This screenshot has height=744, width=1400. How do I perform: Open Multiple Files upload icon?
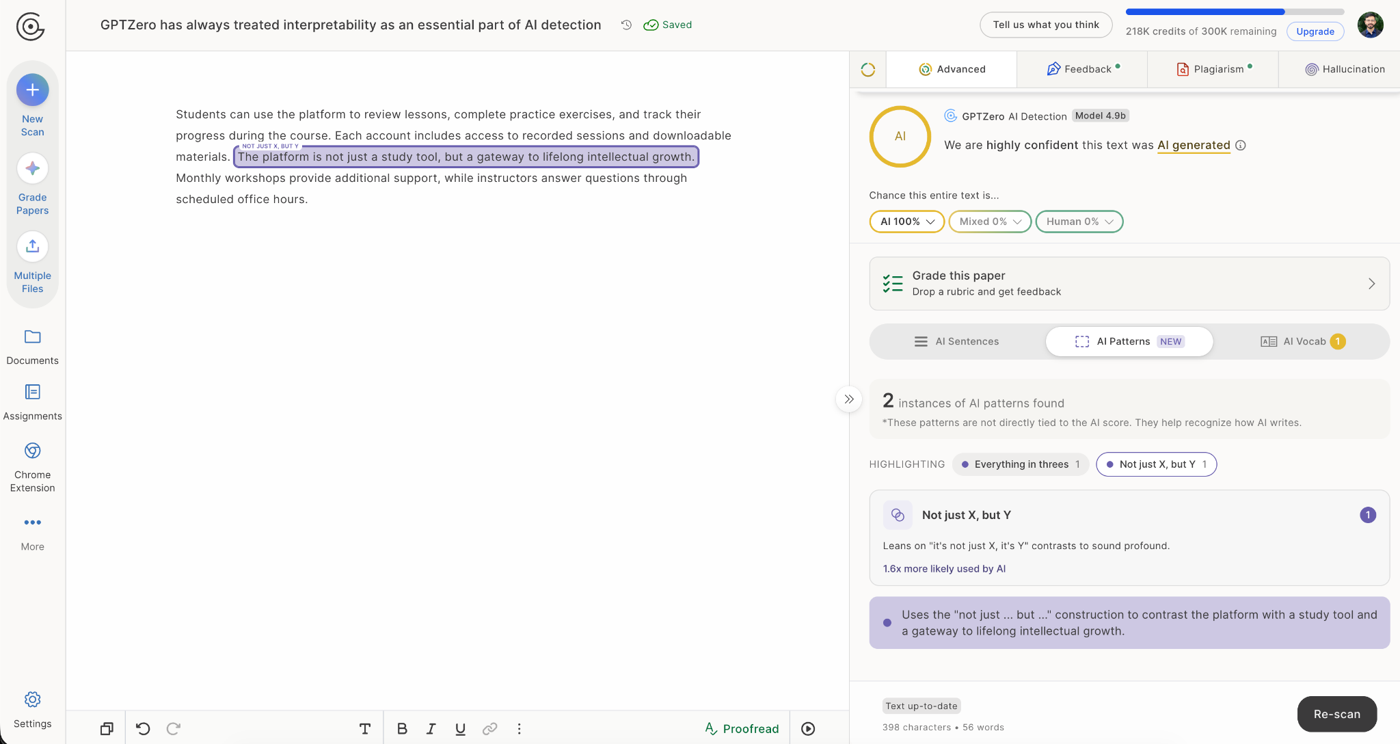32,246
